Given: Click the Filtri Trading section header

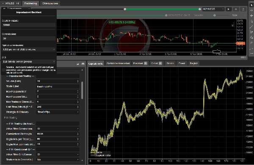Looking at the screenshot, I should pos(11,118).
